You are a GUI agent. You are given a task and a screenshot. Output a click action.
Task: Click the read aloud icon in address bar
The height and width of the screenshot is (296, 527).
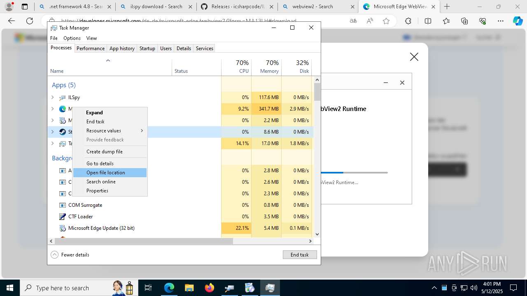[x=370, y=21]
